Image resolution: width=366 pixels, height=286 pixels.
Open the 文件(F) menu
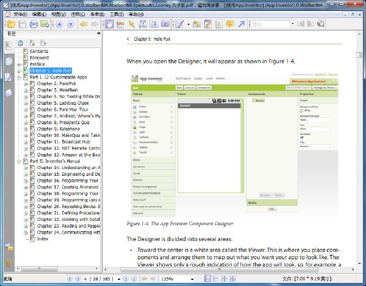tap(20, 14)
